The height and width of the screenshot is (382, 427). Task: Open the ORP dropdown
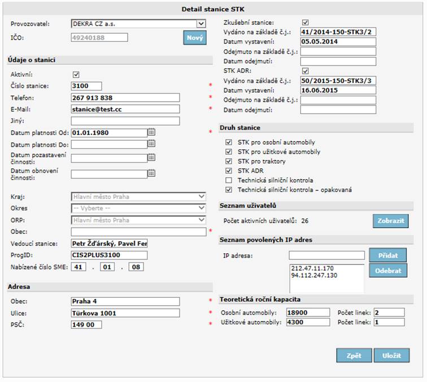pyautogui.click(x=138, y=220)
